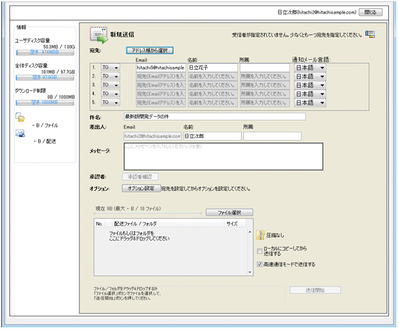
Task: Click the file folder icon in info panel
Action: (20, 117)
